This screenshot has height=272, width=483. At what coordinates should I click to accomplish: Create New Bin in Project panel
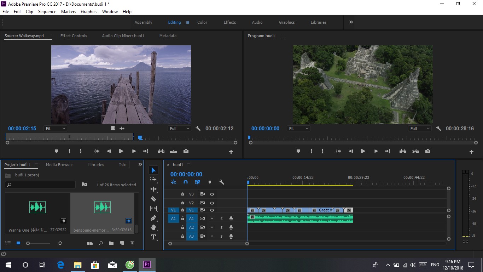pyautogui.click(x=111, y=243)
